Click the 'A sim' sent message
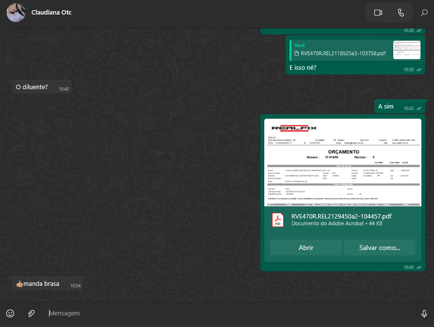434x327 pixels. click(386, 107)
